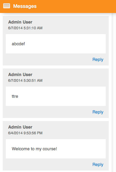Select the Welcome to my course! text
116x172 pixels.
coord(34,149)
